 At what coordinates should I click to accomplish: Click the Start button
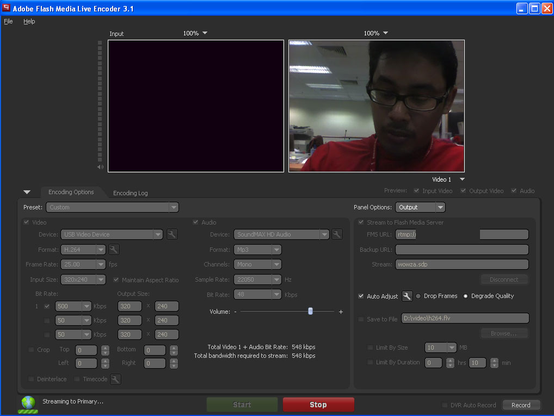pos(242,405)
